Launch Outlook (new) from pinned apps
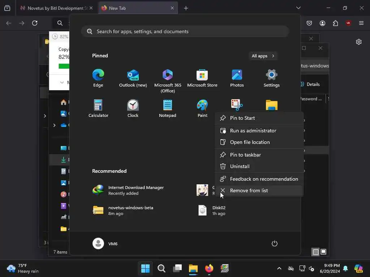 coord(133,78)
